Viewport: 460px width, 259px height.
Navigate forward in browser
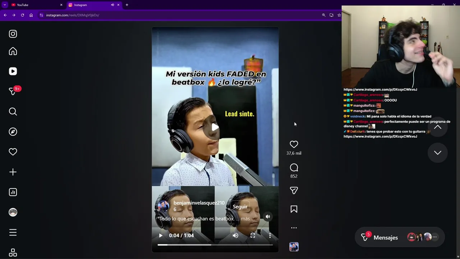coord(14,15)
